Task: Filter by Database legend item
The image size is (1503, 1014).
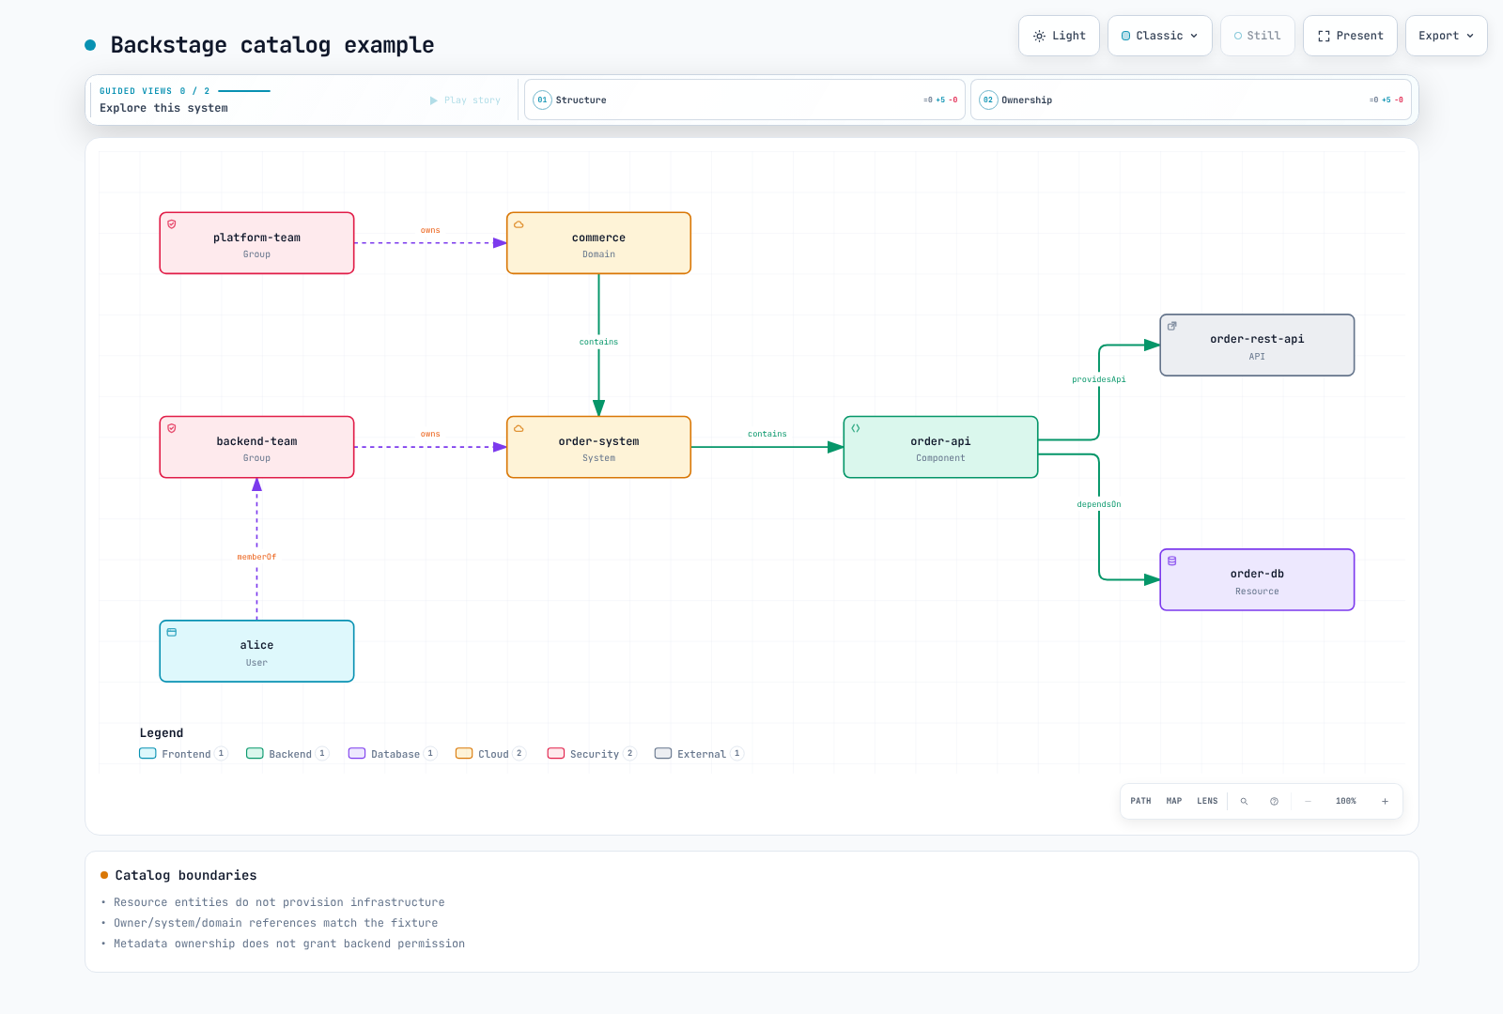Action: [x=393, y=753]
